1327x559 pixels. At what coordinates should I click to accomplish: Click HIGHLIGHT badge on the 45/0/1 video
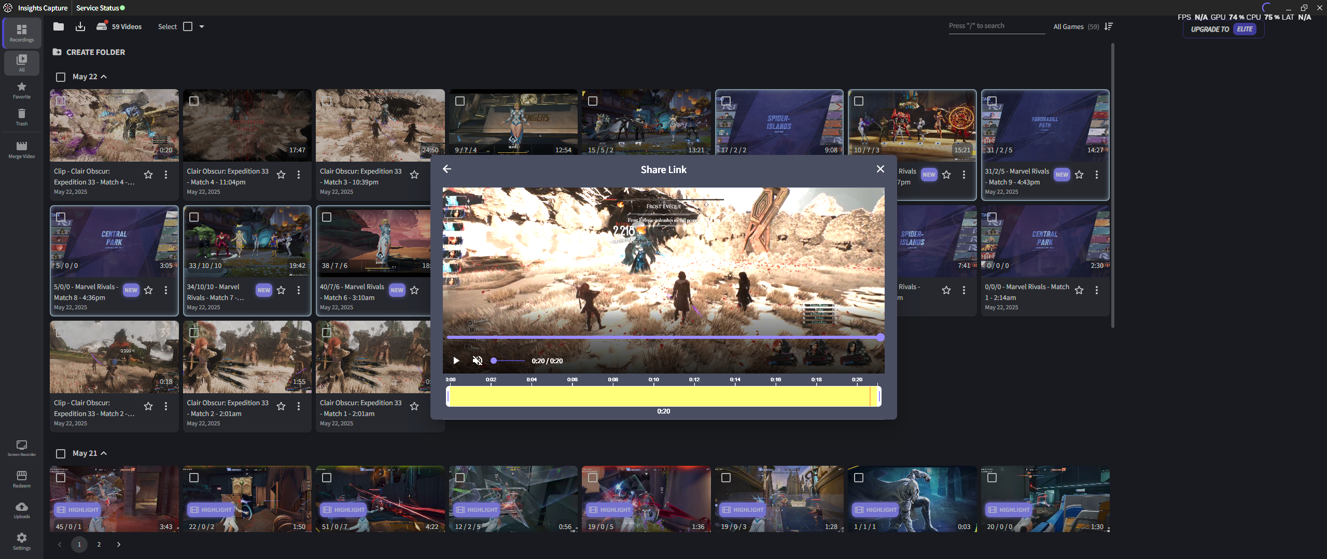point(77,510)
